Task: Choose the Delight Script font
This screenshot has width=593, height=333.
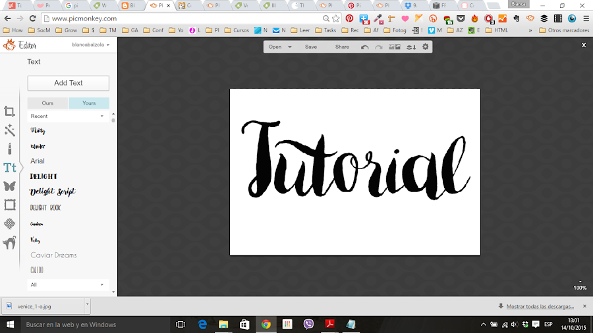Action: (53, 192)
